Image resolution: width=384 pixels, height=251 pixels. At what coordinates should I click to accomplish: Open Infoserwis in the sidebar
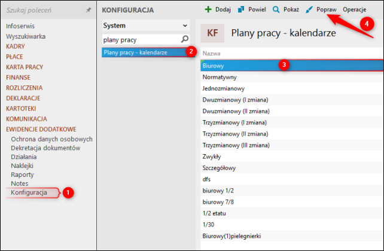pyautogui.click(x=20, y=26)
